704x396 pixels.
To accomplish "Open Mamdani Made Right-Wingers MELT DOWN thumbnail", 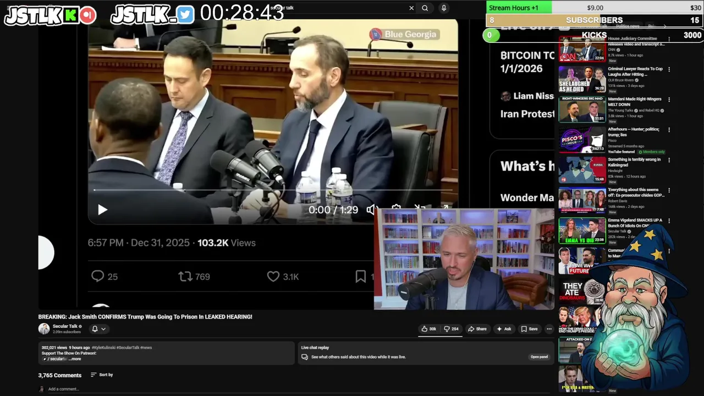I will (582, 109).
